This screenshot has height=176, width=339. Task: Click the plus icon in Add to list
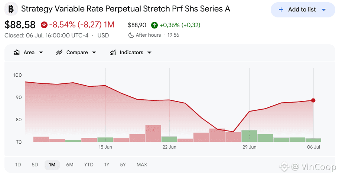(x=281, y=10)
